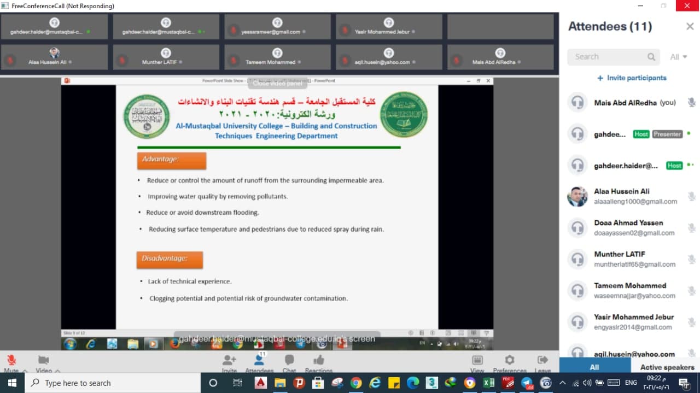Screen dimensions: 700x393
Task: Open AutoCAD from the taskbar
Action: click(260, 383)
